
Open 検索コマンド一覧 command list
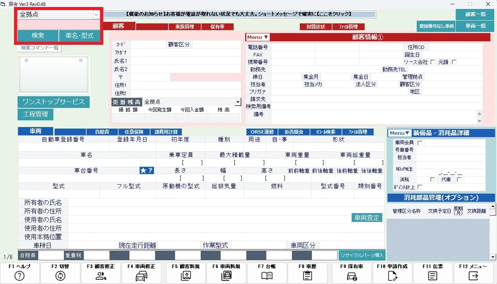click(39, 48)
